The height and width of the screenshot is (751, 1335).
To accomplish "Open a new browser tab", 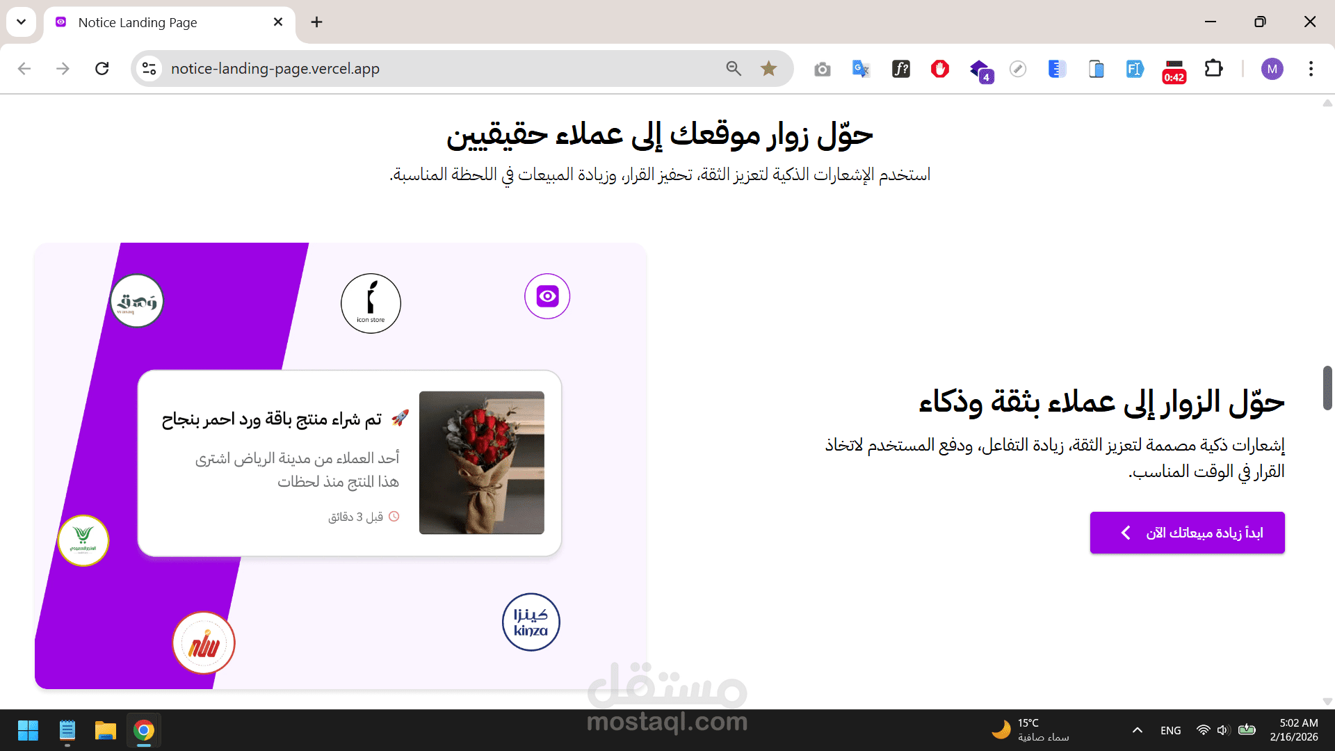I will 316,22.
